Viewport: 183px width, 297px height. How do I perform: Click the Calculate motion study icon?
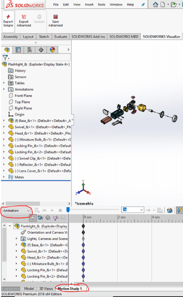click(x=37, y=210)
